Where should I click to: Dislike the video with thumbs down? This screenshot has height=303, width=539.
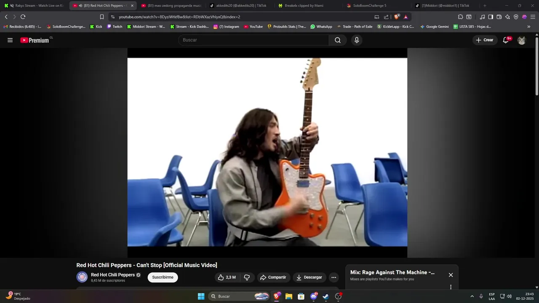[x=247, y=277]
